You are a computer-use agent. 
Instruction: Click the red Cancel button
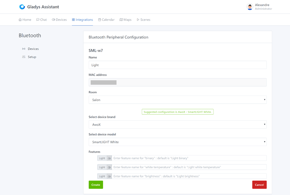(x=259, y=184)
